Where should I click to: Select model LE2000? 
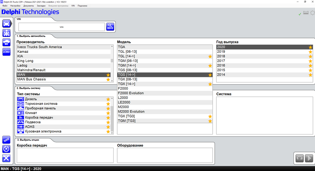point(165,102)
